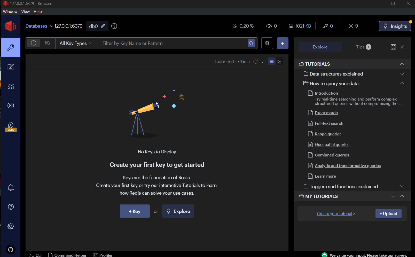Viewport: 415px width, 257px height.
Task: Refresh the key list with the refresh icon
Action: [x=255, y=61]
